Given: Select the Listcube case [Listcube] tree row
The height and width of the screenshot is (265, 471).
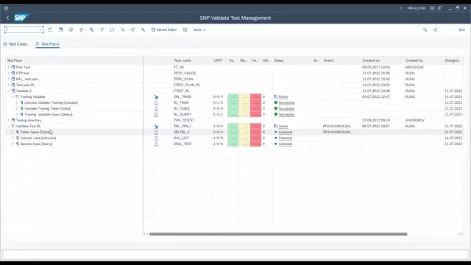Looking at the screenshot, I should click(x=38, y=138).
